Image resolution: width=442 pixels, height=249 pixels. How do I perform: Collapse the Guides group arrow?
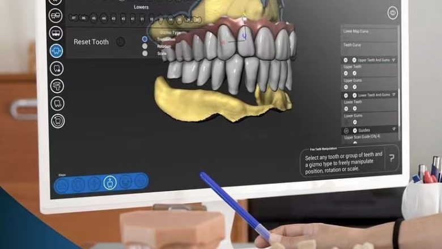point(394,129)
